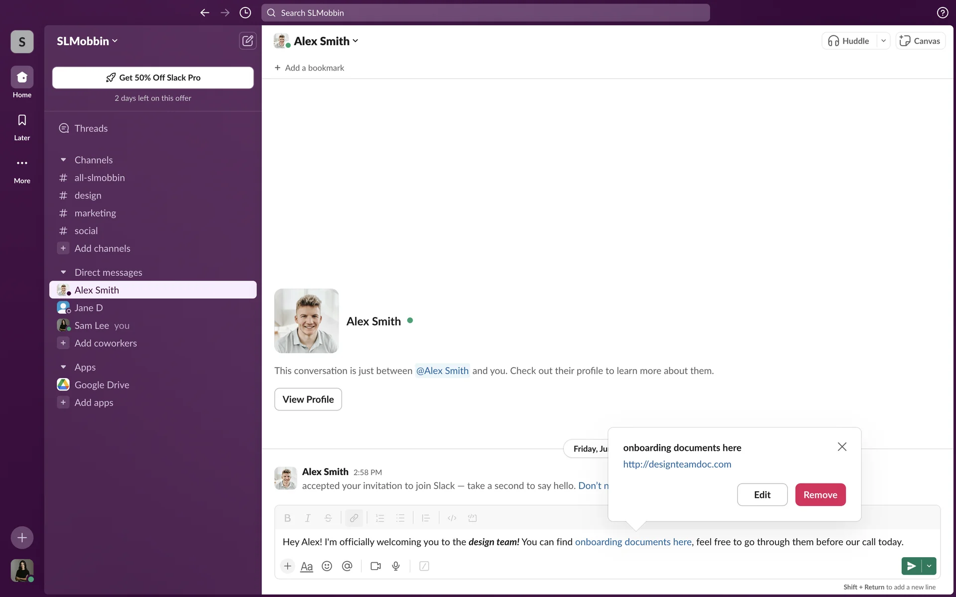Click the compose new message icon
This screenshot has height=597, width=956.
[x=247, y=41]
